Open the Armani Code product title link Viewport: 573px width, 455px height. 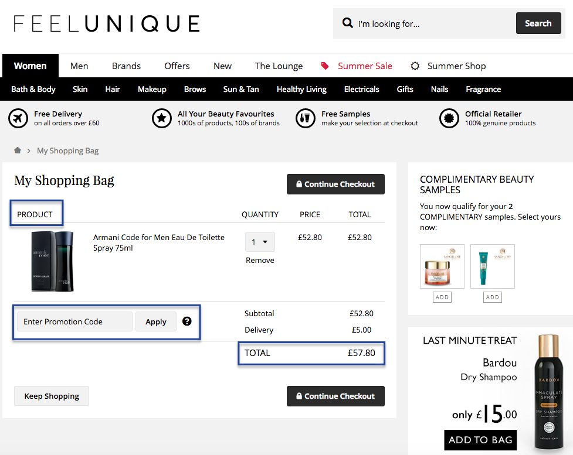[x=159, y=242]
